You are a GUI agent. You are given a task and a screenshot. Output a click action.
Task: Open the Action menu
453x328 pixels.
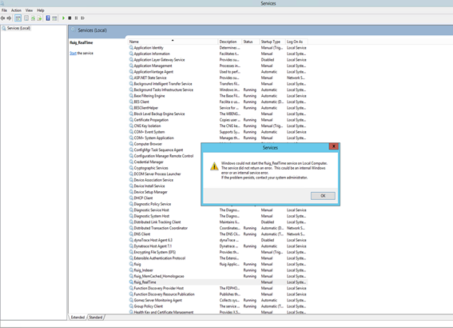pyautogui.click(x=16, y=10)
